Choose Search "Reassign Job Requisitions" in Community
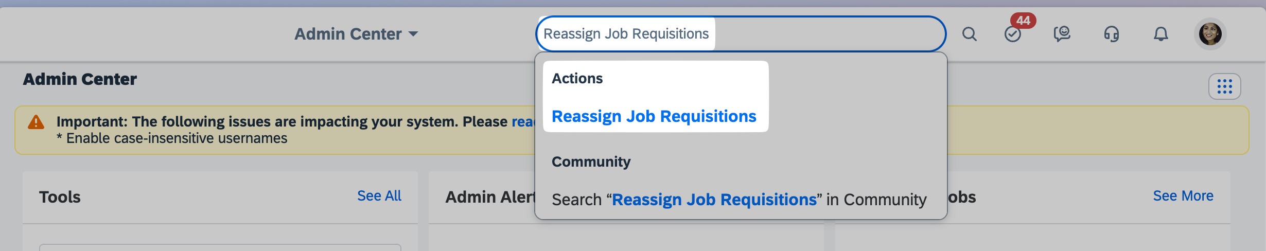Screen dimensions: 1266x251 point(739,200)
